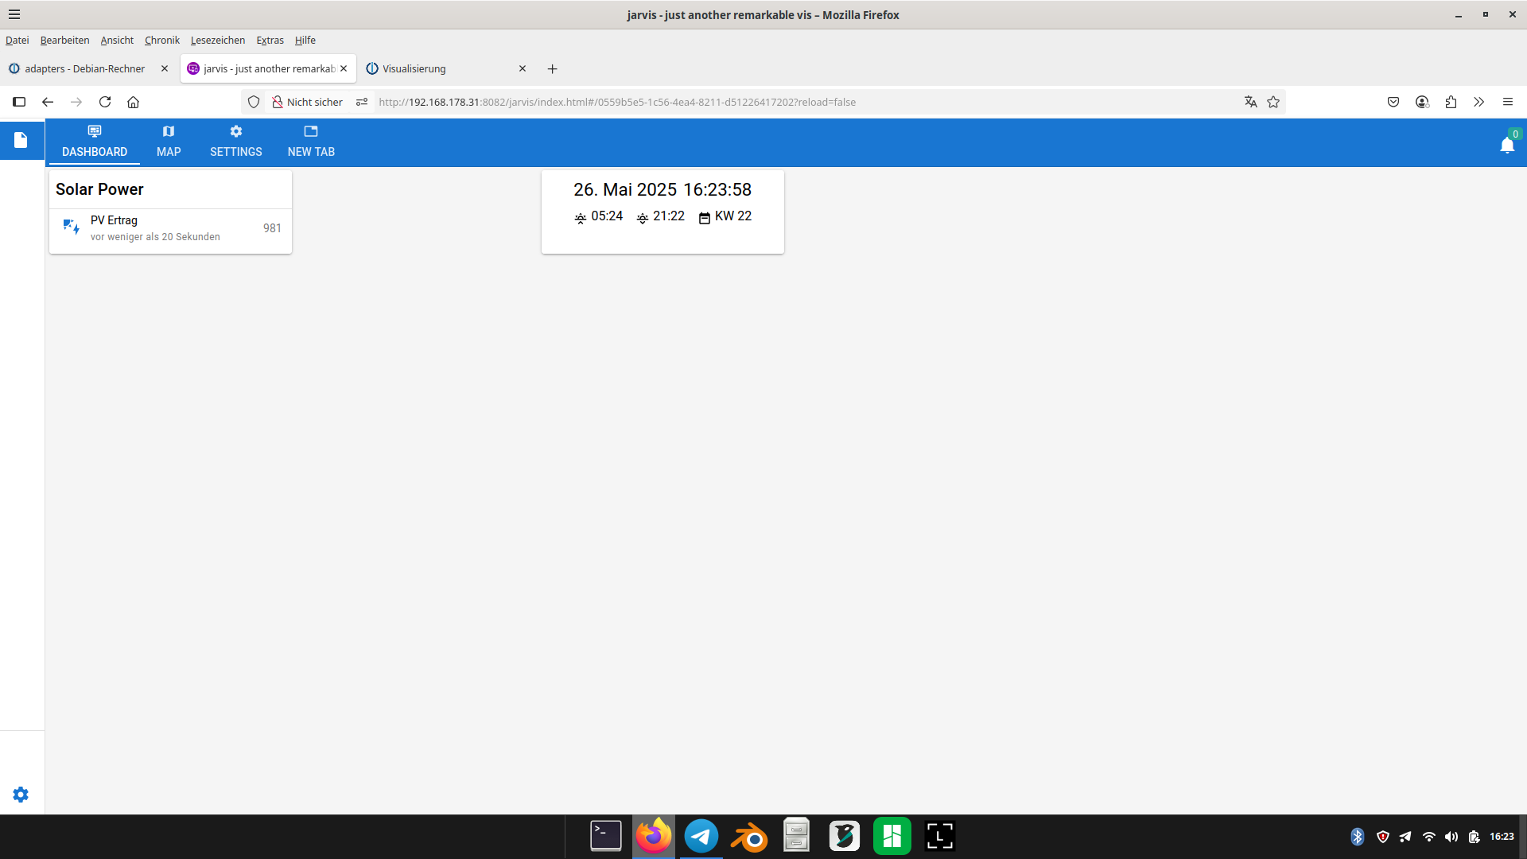Toggle the Firefox sidebar panel
1527x859 pixels.
coord(19,102)
